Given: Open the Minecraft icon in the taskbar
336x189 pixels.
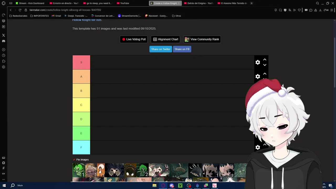Looking at the screenshot, I should [180, 186].
